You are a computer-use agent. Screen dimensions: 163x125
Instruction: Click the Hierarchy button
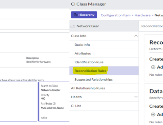(84, 15)
